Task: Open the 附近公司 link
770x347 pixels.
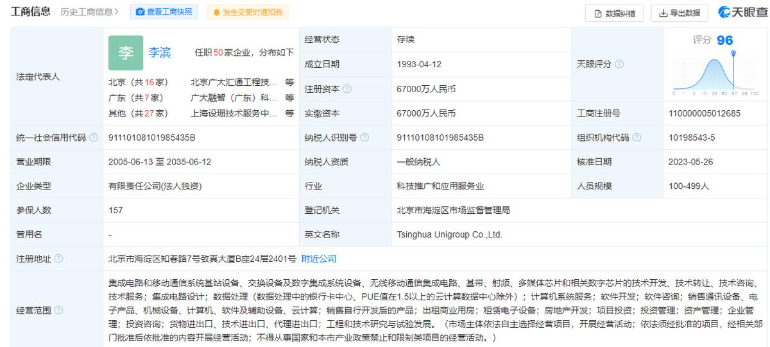Action: [x=319, y=259]
